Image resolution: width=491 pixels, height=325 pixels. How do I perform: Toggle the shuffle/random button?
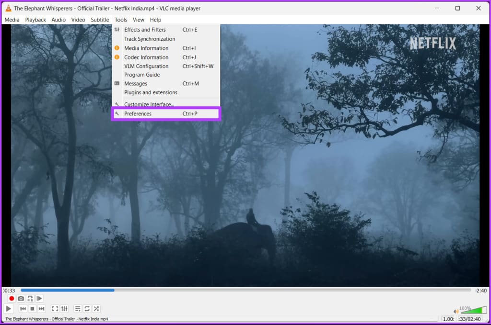pos(96,309)
